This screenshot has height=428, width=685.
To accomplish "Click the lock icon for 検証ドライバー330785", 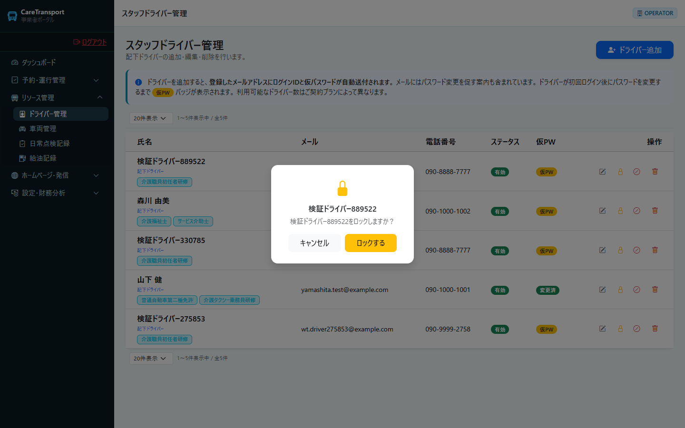I will pos(620,250).
